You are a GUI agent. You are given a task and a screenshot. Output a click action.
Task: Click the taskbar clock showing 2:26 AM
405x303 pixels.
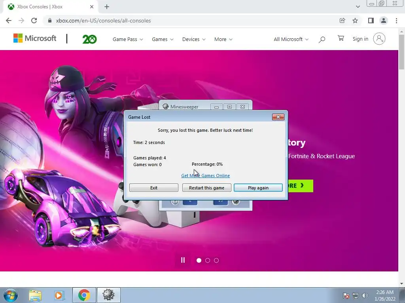point(385,295)
